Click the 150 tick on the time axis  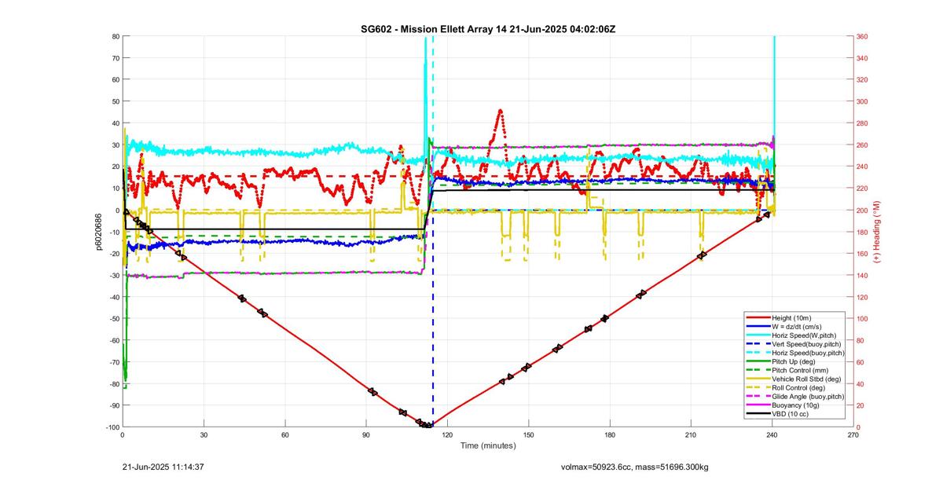528,434
